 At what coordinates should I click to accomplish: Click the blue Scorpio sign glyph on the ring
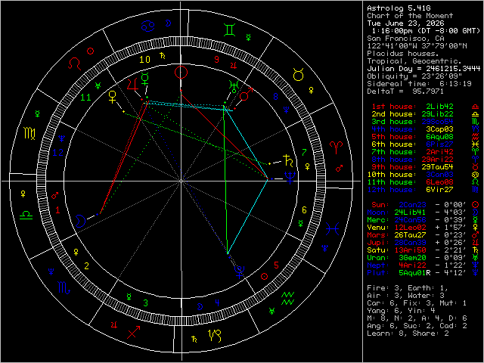coord(64,287)
